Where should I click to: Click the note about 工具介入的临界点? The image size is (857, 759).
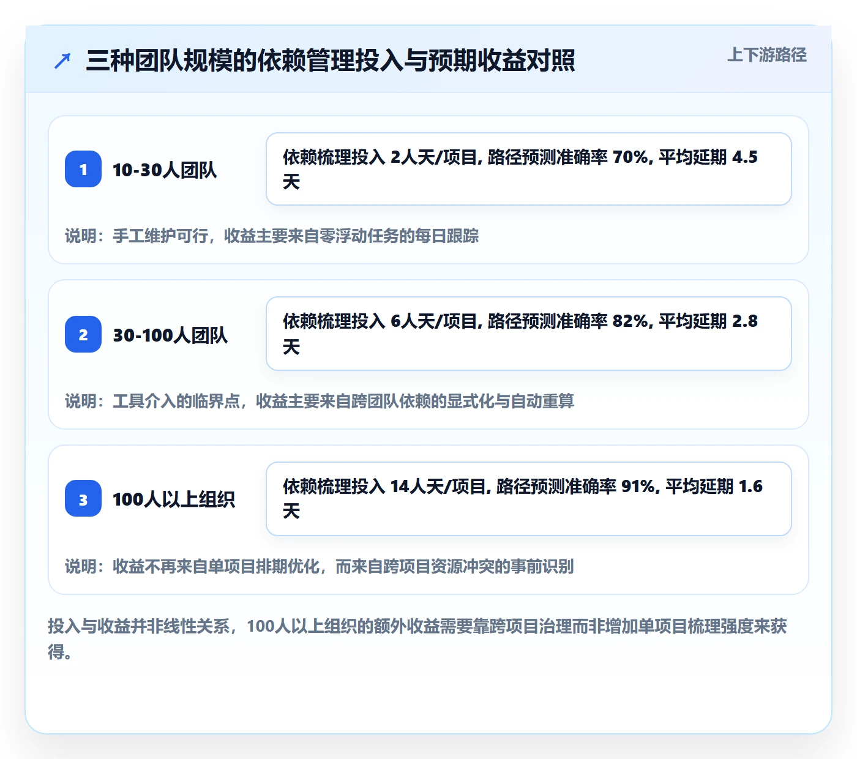(x=320, y=401)
